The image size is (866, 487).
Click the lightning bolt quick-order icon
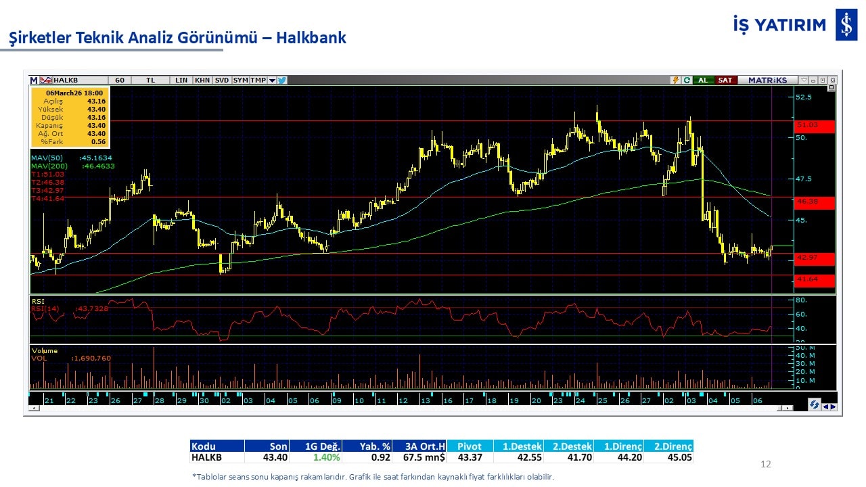click(x=675, y=80)
